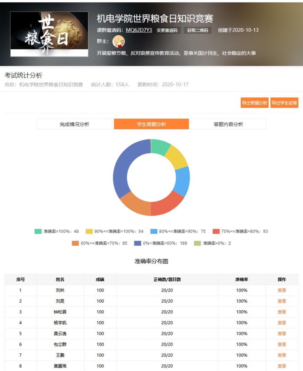Switch to the 完成情况分析 tab

click(75, 124)
